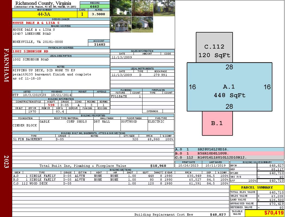Click the Richmond County, Virginia title

pyautogui.click(x=43, y=3)
